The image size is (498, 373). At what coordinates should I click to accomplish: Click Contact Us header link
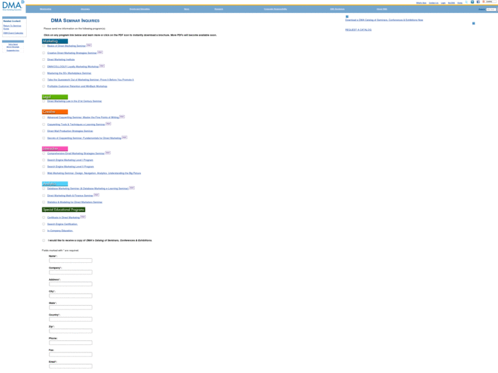(x=434, y=3)
